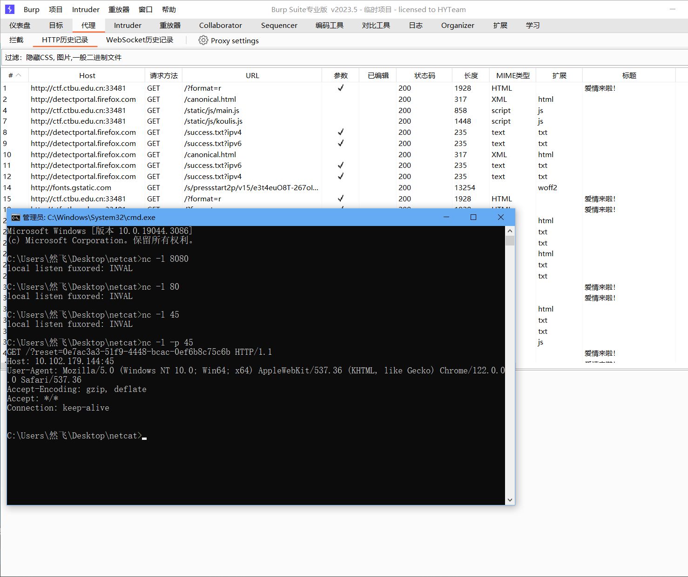Click the cmd vertical scrollbar thumb
688x577 pixels.
510,240
